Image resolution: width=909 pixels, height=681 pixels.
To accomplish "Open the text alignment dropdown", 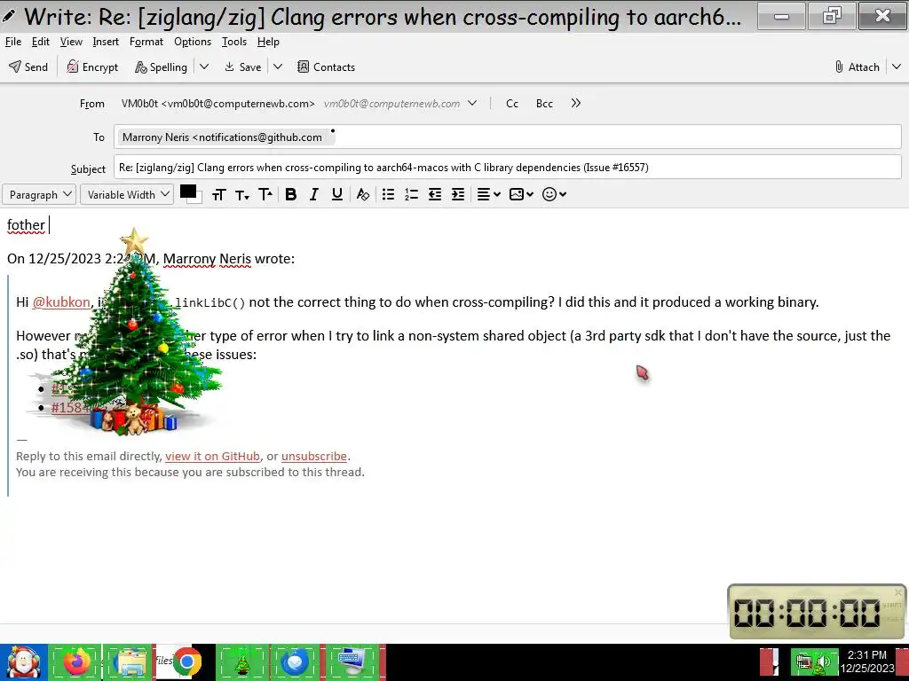I will pyautogui.click(x=488, y=194).
